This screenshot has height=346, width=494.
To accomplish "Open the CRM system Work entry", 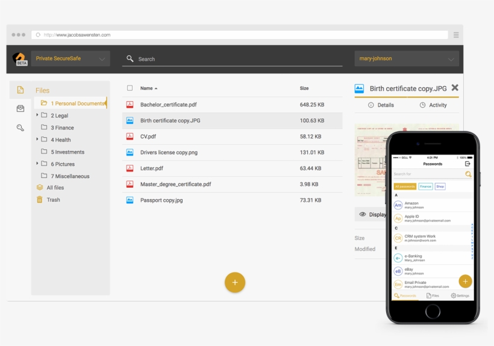I will click(x=431, y=238).
